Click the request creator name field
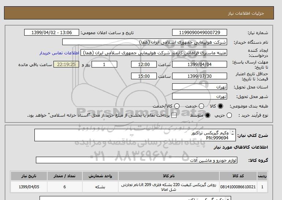 coord(154,53)
